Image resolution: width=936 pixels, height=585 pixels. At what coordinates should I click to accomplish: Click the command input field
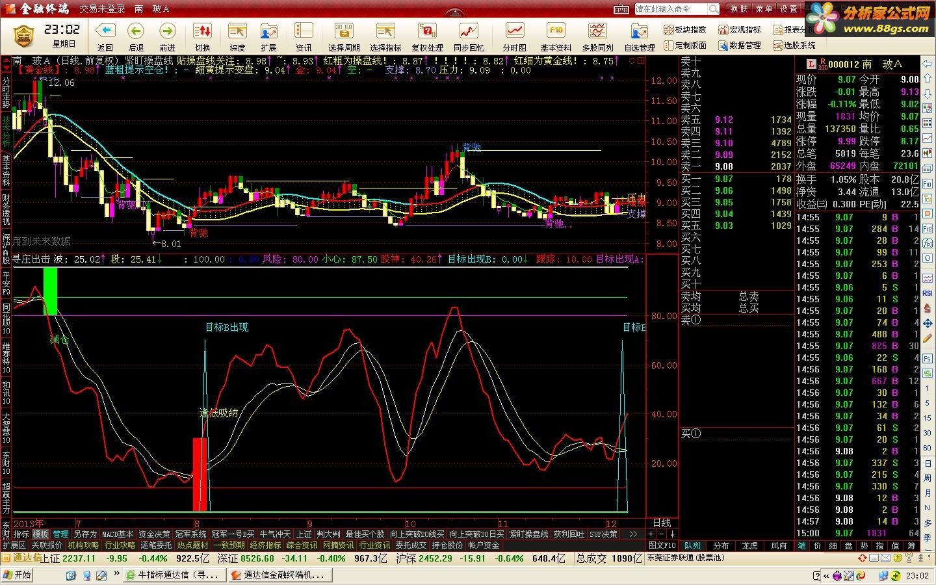pyautogui.click(x=670, y=9)
